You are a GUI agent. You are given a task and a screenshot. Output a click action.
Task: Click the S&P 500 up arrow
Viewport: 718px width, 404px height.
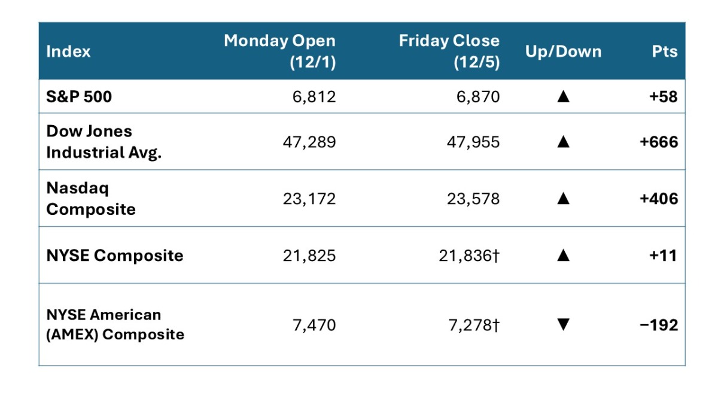[x=562, y=96]
